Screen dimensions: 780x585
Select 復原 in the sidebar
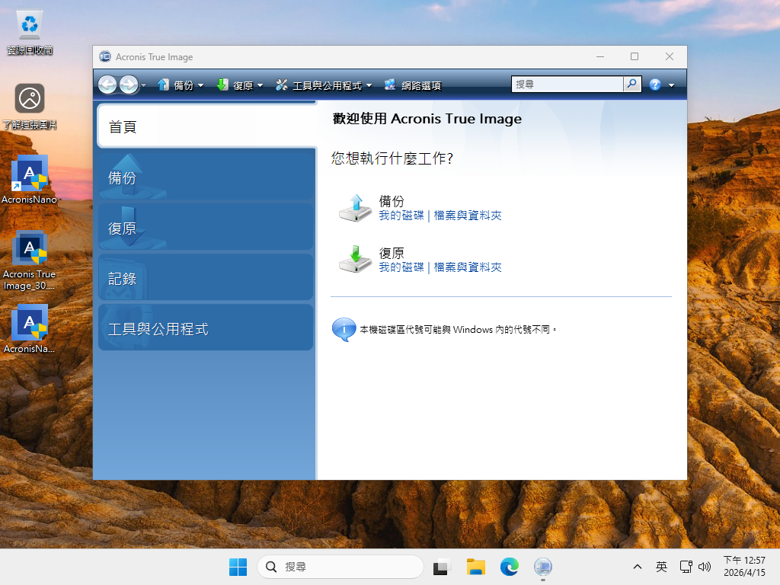(x=206, y=228)
